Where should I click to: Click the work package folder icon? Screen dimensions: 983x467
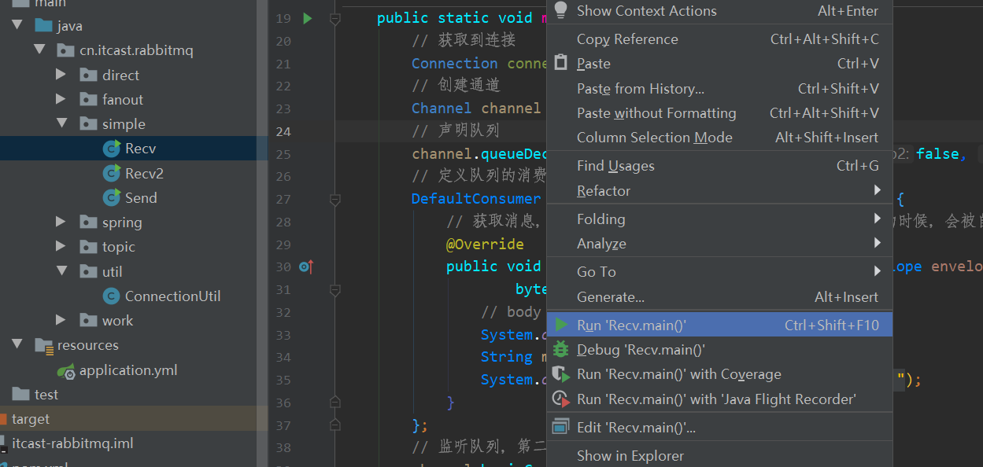(88, 321)
